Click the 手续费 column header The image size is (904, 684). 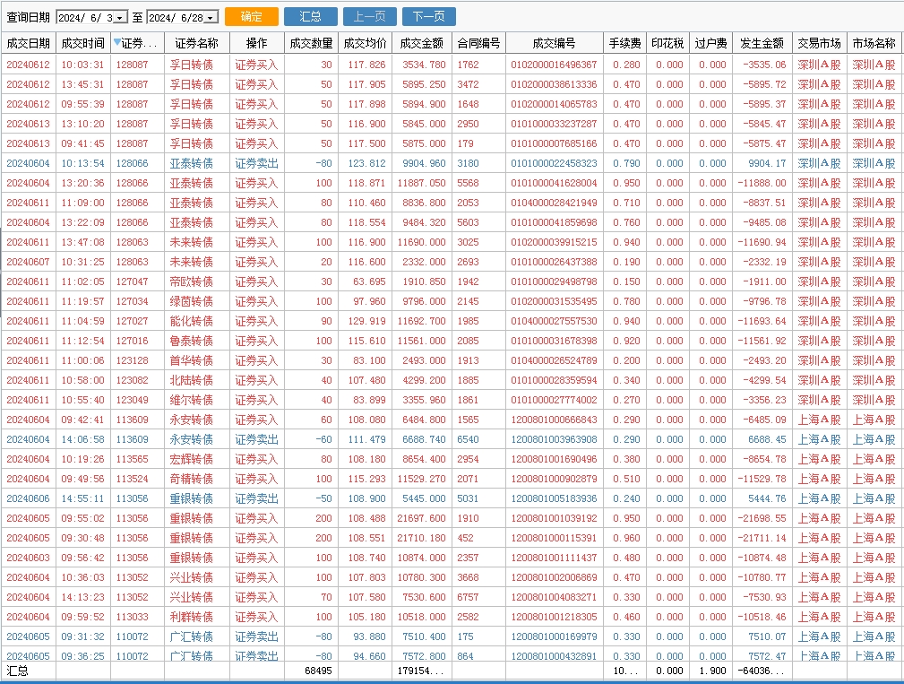pos(624,43)
